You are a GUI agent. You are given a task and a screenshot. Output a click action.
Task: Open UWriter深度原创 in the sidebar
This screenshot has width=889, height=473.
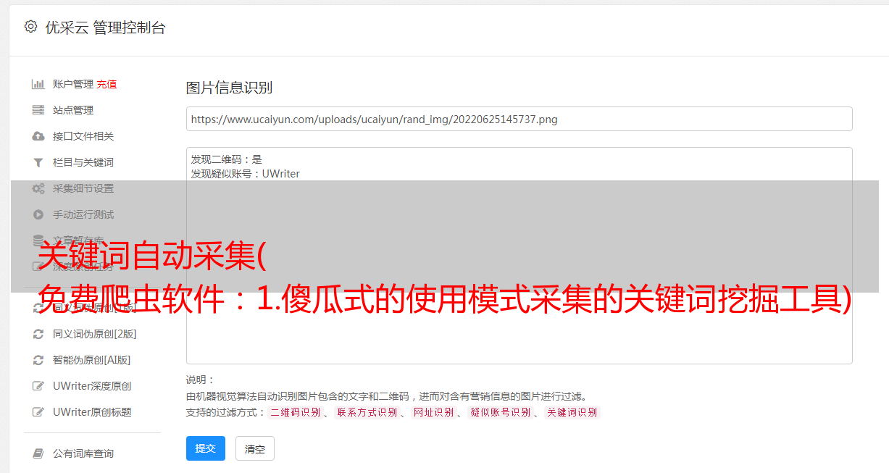point(92,386)
